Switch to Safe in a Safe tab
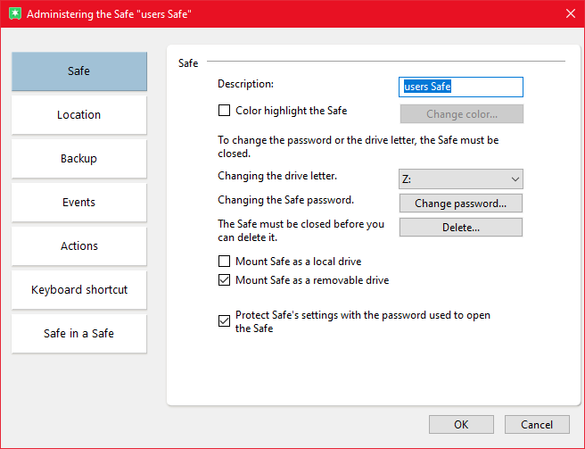This screenshot has height=449, width=585. tap(78, 334)
